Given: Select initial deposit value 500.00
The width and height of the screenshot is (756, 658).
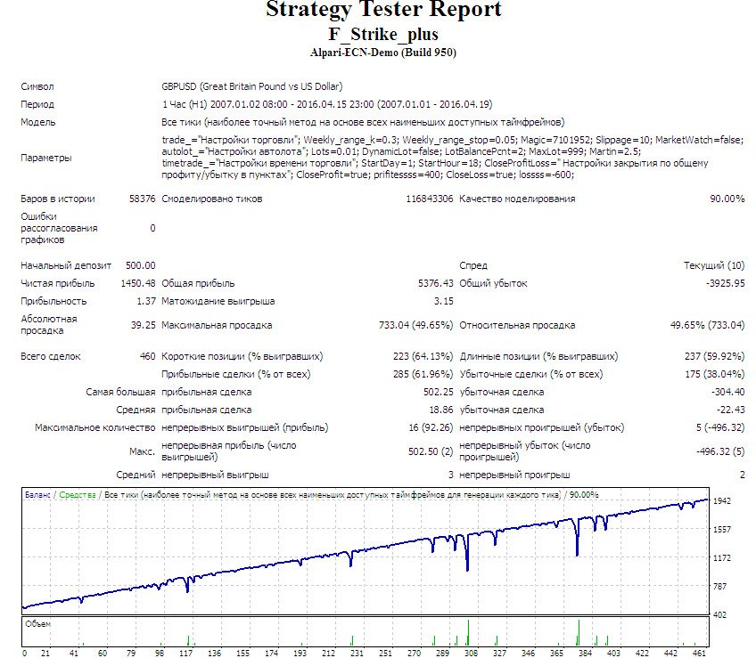Looking at the screenshot, I should (140, 266).
